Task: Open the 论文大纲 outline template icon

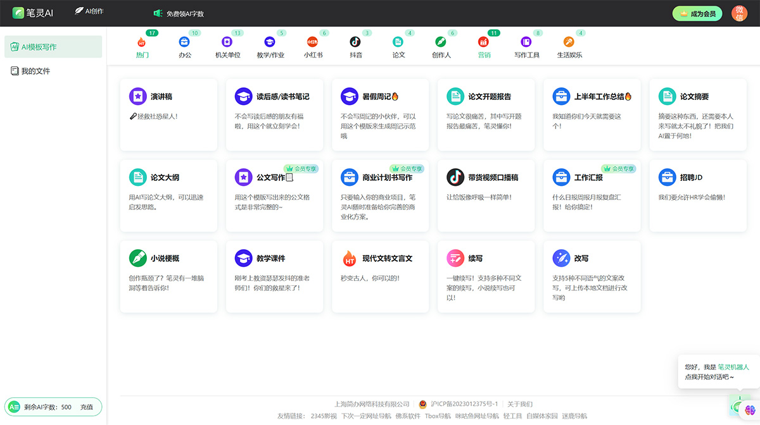Action: point(139,177)
